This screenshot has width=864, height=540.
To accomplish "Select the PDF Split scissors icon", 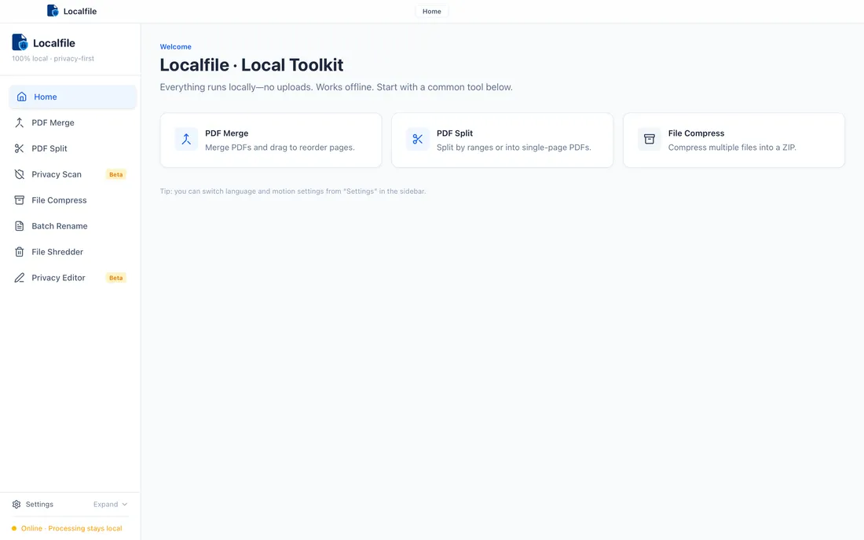I will pos(19,148).
